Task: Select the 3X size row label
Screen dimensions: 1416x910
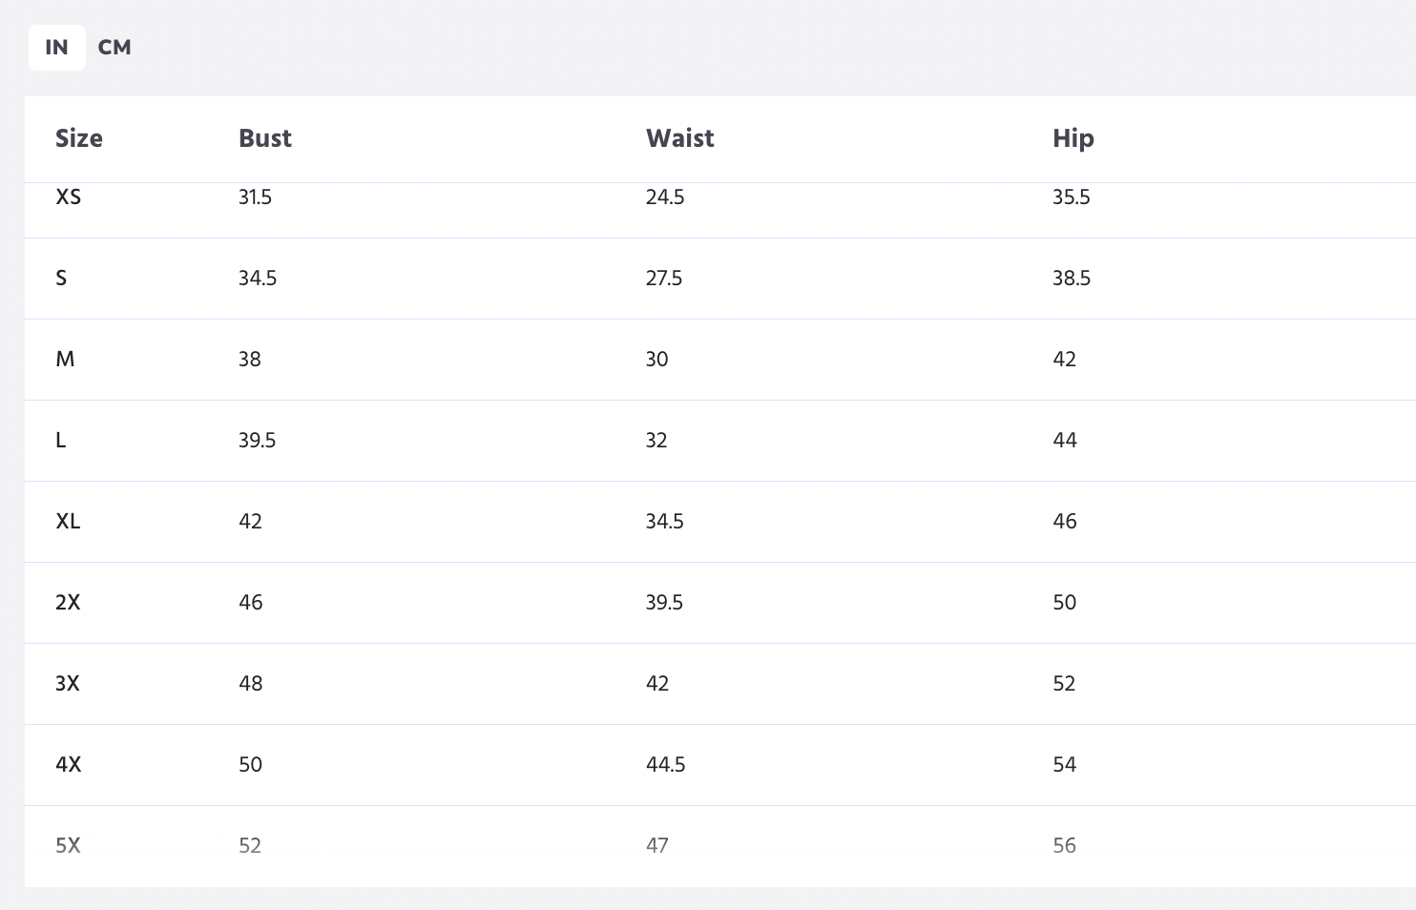Action: pyautogui.click(x=68, y=684)
